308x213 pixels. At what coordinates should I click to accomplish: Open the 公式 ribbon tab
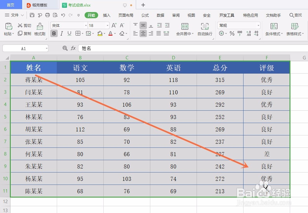[x=145, y=15]
